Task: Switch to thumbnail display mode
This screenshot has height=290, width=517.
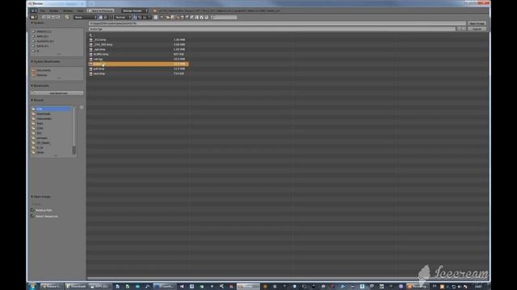Action: pyautogui.click(x=111, y=17)
